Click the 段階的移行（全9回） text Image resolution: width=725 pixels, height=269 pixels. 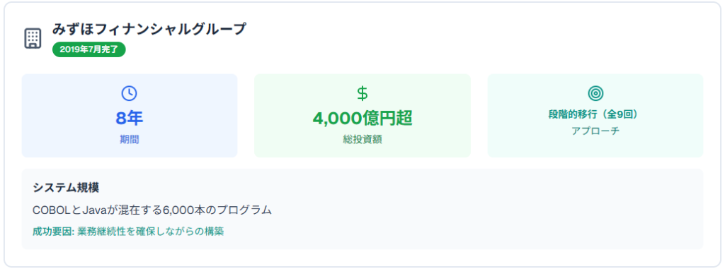pyautogui.click(x=595, y=114)
